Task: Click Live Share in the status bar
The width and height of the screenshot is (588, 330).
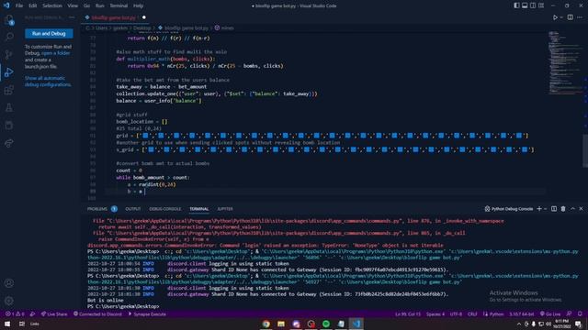Action: [54, 313]
